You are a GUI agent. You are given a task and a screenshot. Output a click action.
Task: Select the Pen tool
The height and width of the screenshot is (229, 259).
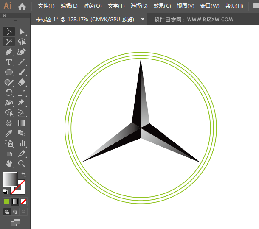9,52
